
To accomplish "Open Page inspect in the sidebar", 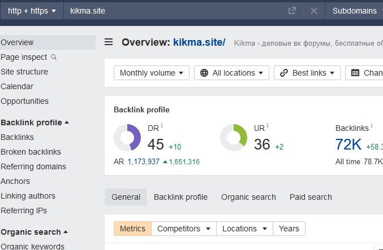I will (24, 57).
